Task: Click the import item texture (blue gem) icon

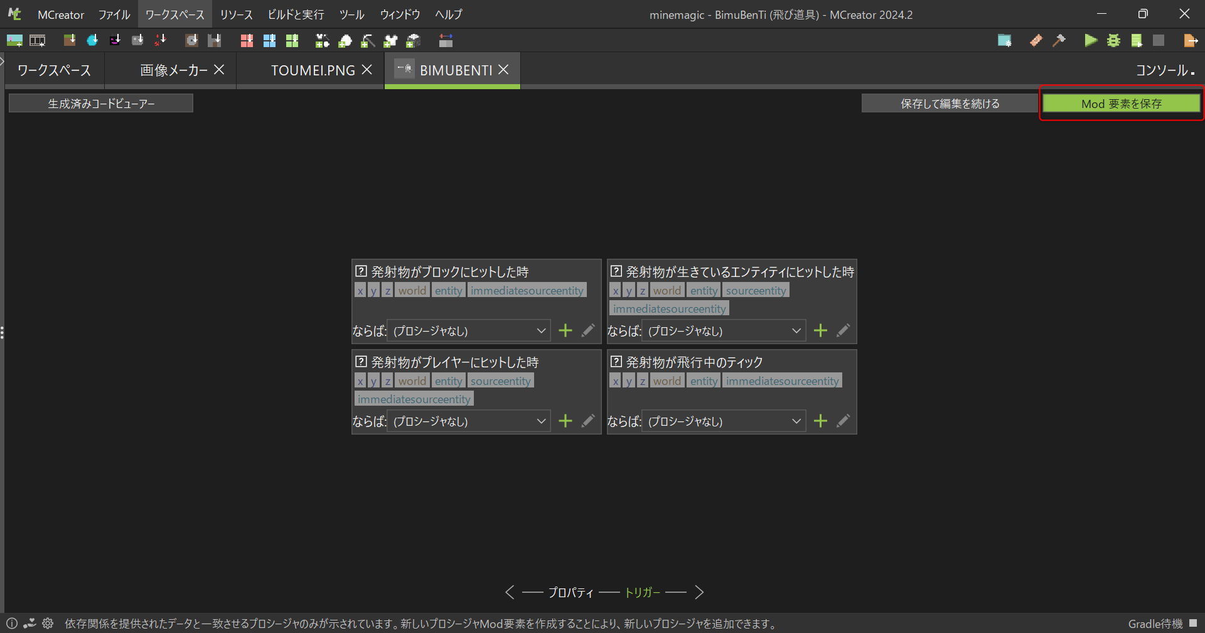Action: click(x=92, y=41)
